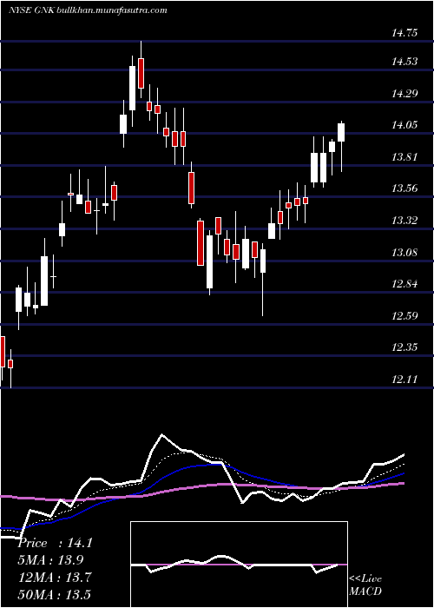The image size is (434, 608).
Task: Click the 12.84 price axis label
Action: coord(404,284)
